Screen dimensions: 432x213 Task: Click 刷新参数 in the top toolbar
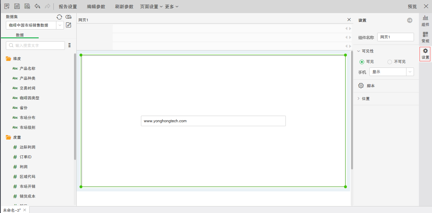pyautogui.click(x=124, y=6)
